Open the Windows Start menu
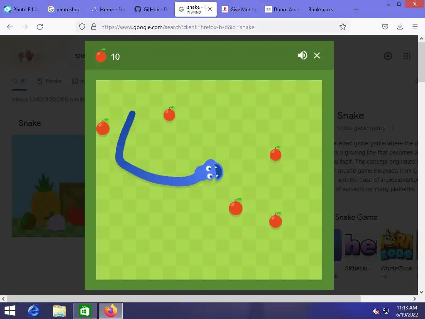 point(10,311)
